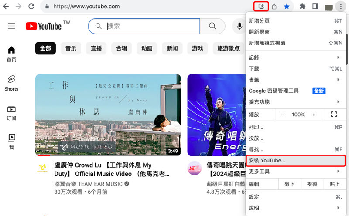Viewport: 349px width, 216px height.
Task: Expand the 擴充功能 extensions submenu
Action: click(296, 102)
